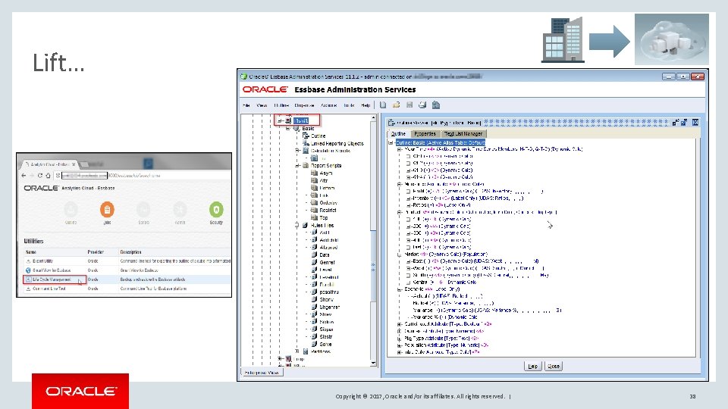Click the Provider column header
728x409 pixels.
tap(96, 251)
